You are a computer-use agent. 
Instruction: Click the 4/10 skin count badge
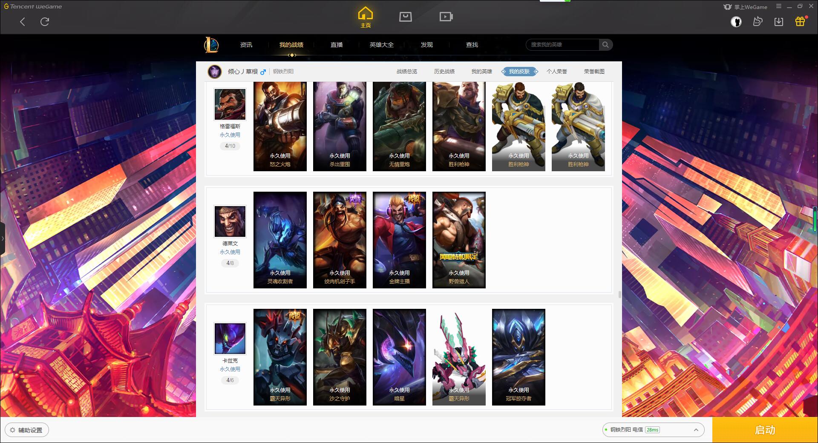click(230, 146)
